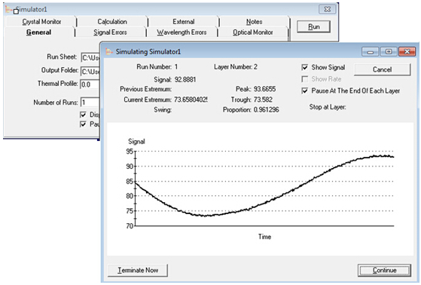This screenshot has height=285, width=421.
Task: Open the Signal Errors tab
Action: 110,32
